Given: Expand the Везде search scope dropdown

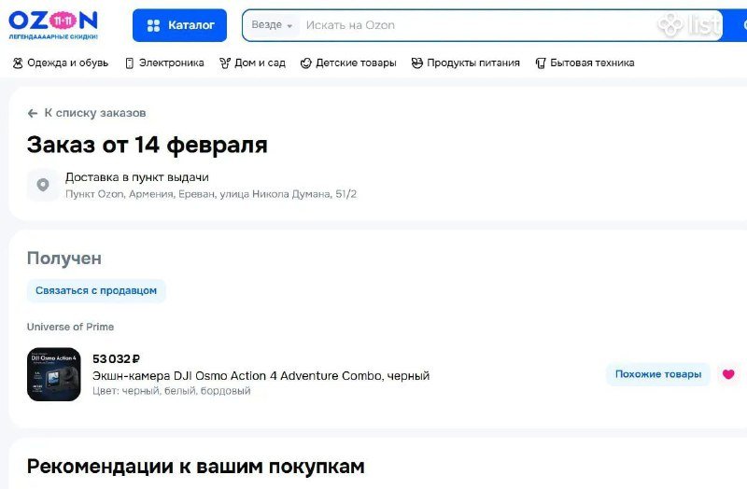Looking at the screenshot, I should coord(272,25).
